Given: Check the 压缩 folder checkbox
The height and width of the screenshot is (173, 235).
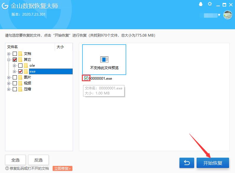Looking at the screenshot, I should (15, 89).
